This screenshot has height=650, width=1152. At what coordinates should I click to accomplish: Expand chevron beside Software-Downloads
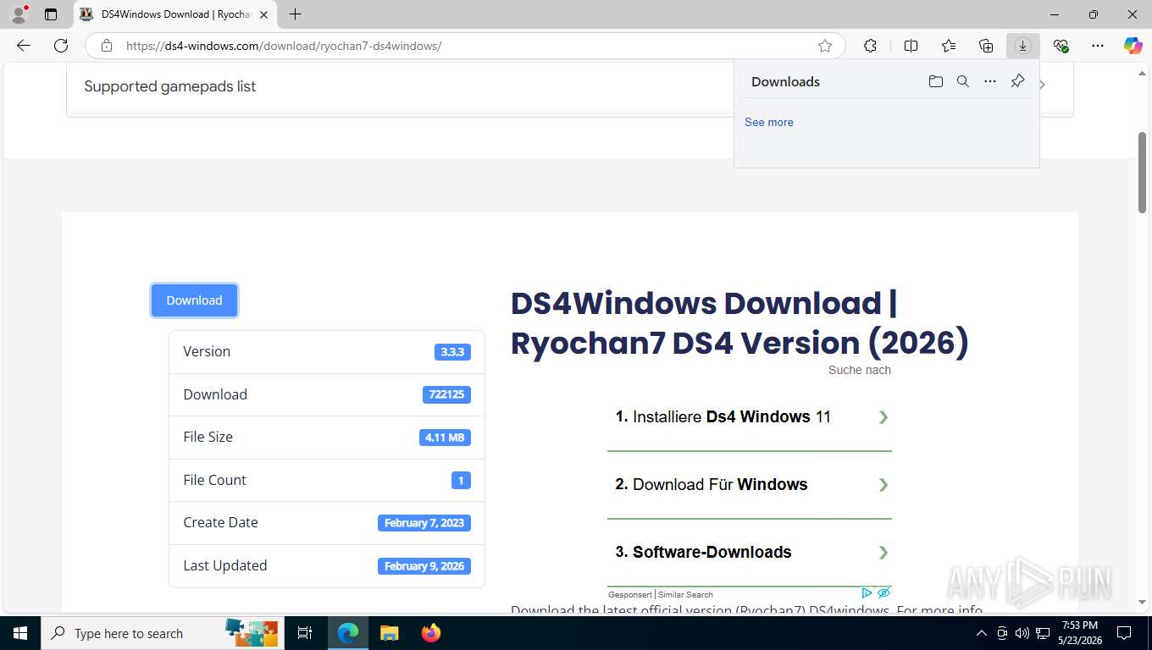coord(883,552)
